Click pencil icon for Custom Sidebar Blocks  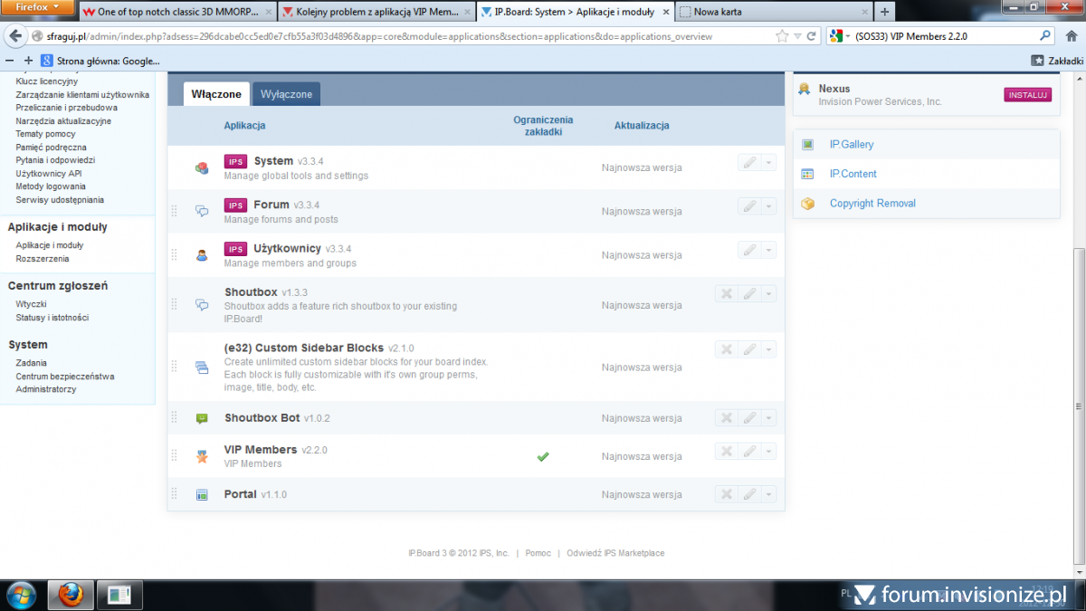click(748, 349)
